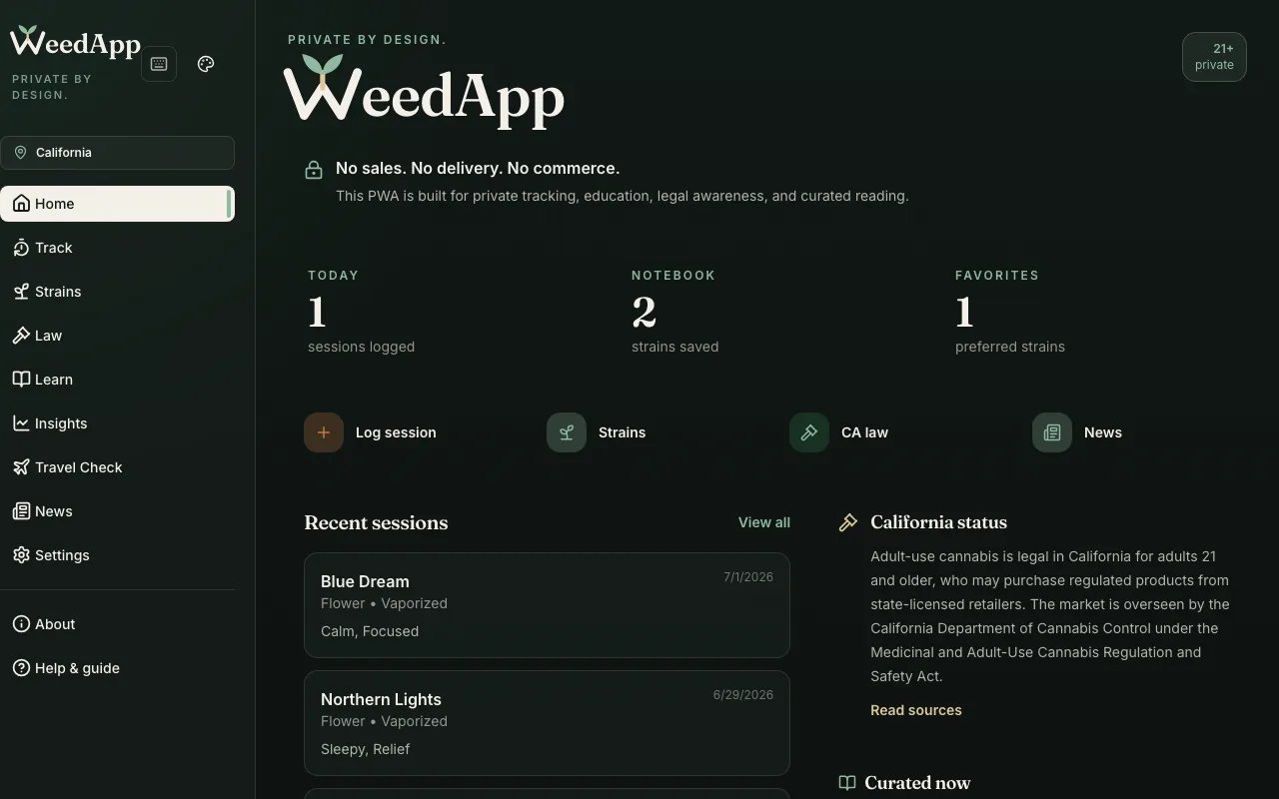This screenshot has height=799, width=1279.
Task: Go to Home in sidebar
Action: (x=117, y=204)
